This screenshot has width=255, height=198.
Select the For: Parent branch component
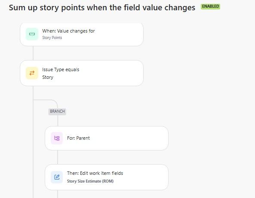coord(107,138)
